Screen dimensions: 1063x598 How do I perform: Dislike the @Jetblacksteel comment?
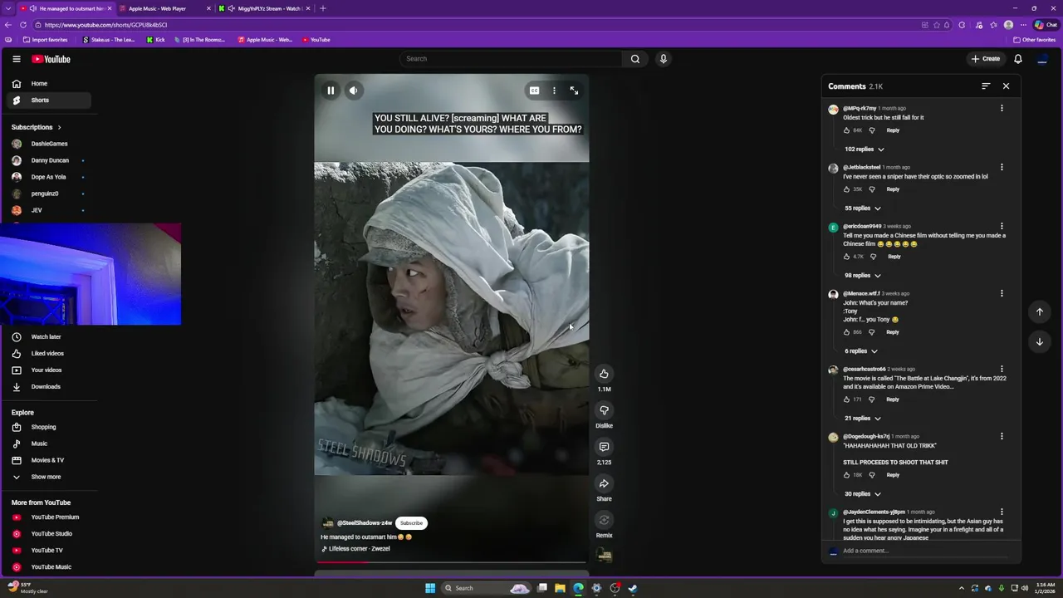pyautogui.click(x=872, y=189)
